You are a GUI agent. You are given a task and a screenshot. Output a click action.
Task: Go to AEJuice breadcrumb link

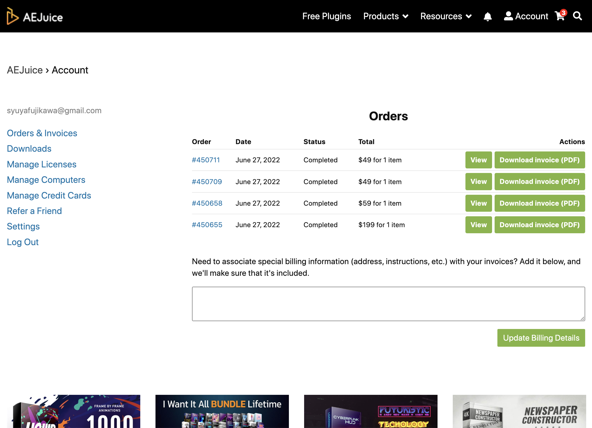(x=25, y=70)
